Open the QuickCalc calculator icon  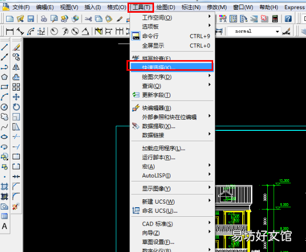275,19
